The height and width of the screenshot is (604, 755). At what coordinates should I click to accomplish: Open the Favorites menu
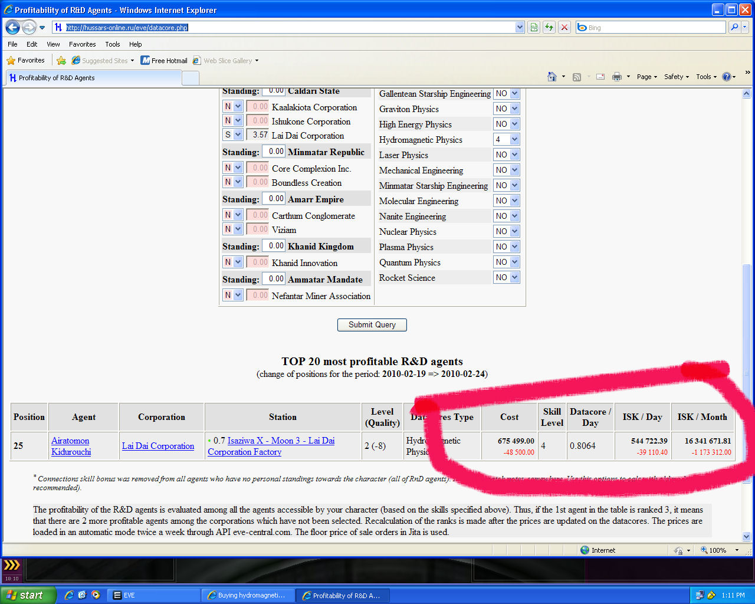[x=83, y=44]
